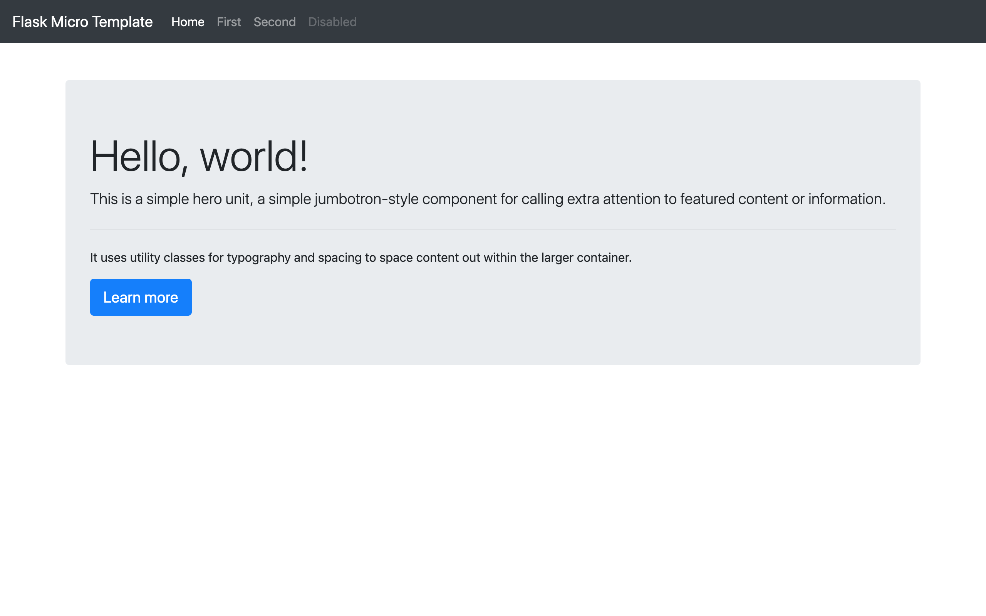Open the Home nav item

pos(188,22)
